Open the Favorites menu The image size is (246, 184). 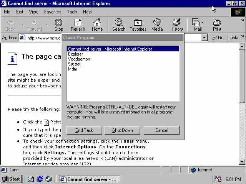pyautogui.click(x=52, y=12)
